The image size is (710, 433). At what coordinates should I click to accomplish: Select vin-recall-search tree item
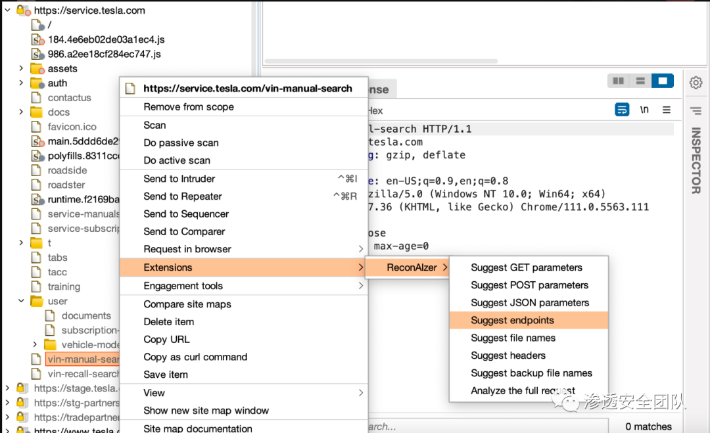coord(83,374)
